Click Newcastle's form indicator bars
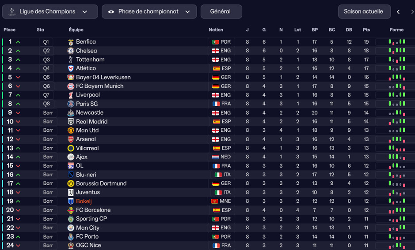The image size is (415, 250). click(x=397, y=113)
